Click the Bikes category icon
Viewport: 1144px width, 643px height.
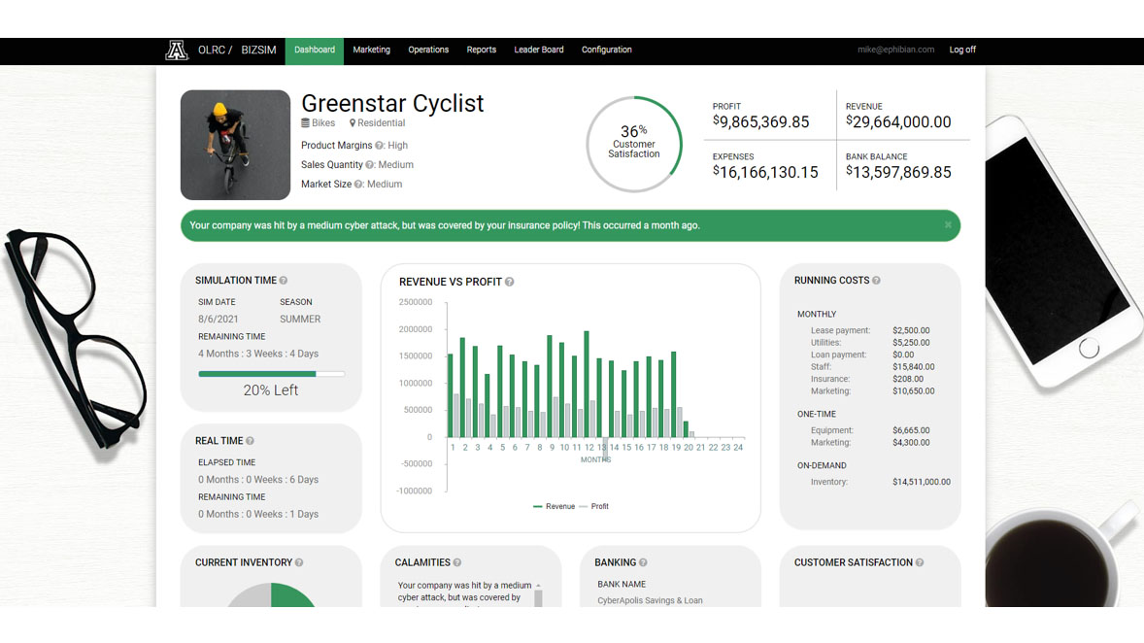point(306,123)
